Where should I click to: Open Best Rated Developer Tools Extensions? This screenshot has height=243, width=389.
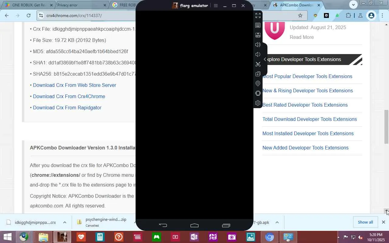(x=305, y=105)
